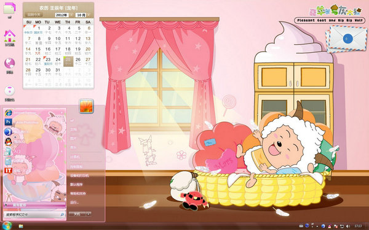The height and width of the screenshot is (230, 369).
Task: Expand the 10月 month dropdown
Action: (89, 15)
